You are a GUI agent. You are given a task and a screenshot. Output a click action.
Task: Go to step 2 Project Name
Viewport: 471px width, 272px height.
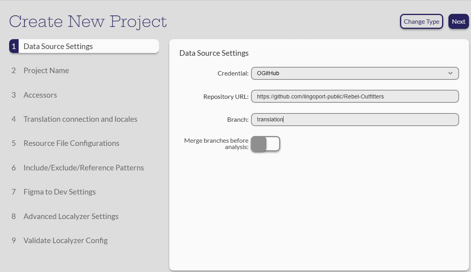click(x=46, y=71)
